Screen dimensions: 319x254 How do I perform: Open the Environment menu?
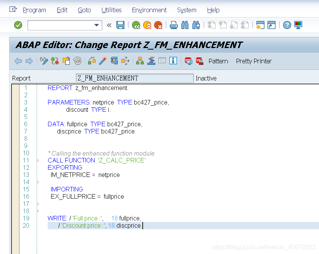click(x=149, y=10)
